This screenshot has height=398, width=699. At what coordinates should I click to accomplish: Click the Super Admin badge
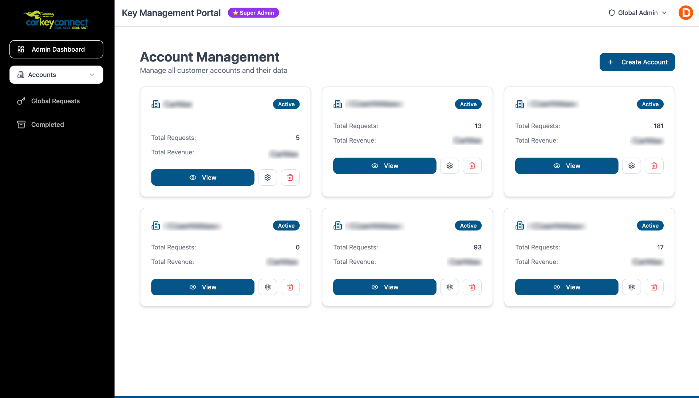[x=253, y=13]
